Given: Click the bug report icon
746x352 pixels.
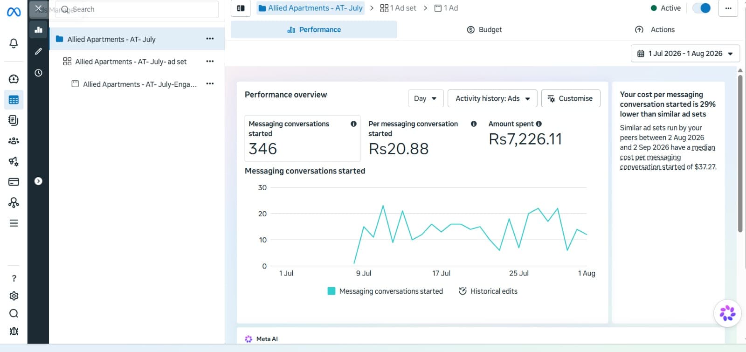Looking at the screenshot, I should pyautogui.click(x=14, y=331).
